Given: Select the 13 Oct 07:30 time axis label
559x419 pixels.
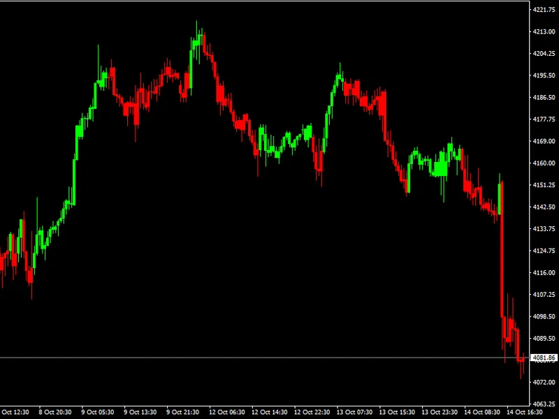Looking at the screenshot, I should click(354, 412).
